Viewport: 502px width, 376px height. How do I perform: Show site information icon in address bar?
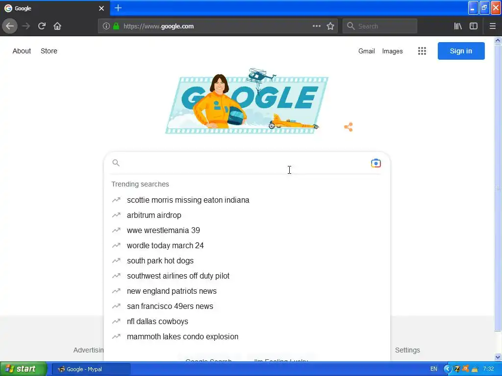[x=106, y=26]
